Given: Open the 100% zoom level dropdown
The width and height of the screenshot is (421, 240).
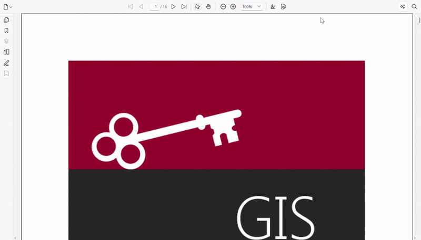Looking at the screenshot, I should (x=252, y=7).
